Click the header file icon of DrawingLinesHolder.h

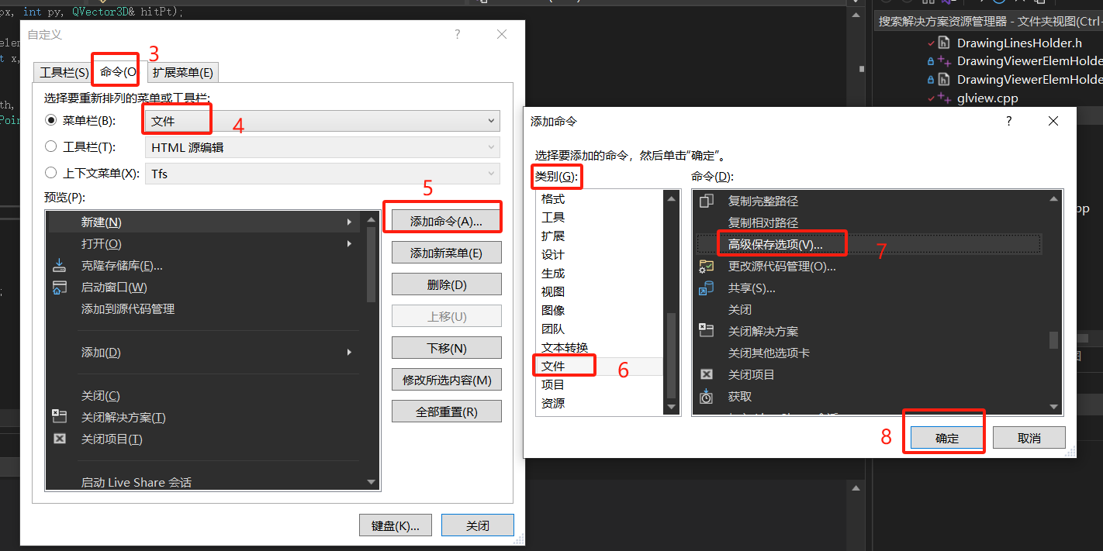pyautogui.click(x=944, y=43)
